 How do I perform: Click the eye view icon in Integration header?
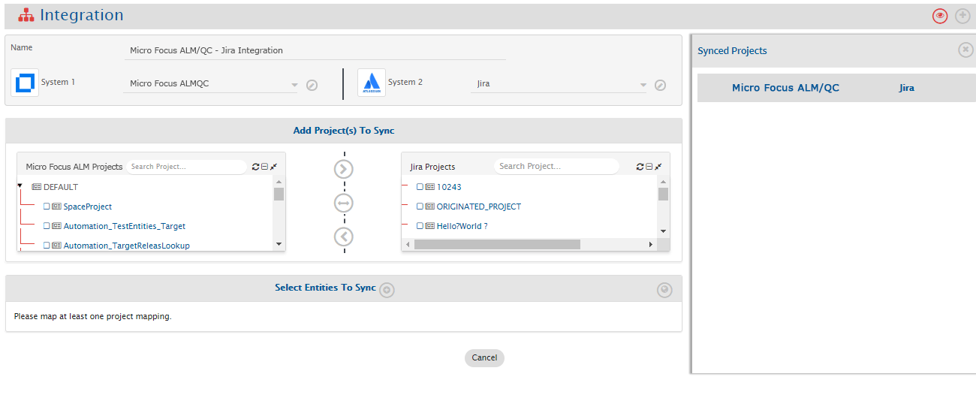click(940, 16)
